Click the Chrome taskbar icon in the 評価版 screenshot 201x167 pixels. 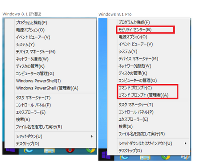(91, 151)
